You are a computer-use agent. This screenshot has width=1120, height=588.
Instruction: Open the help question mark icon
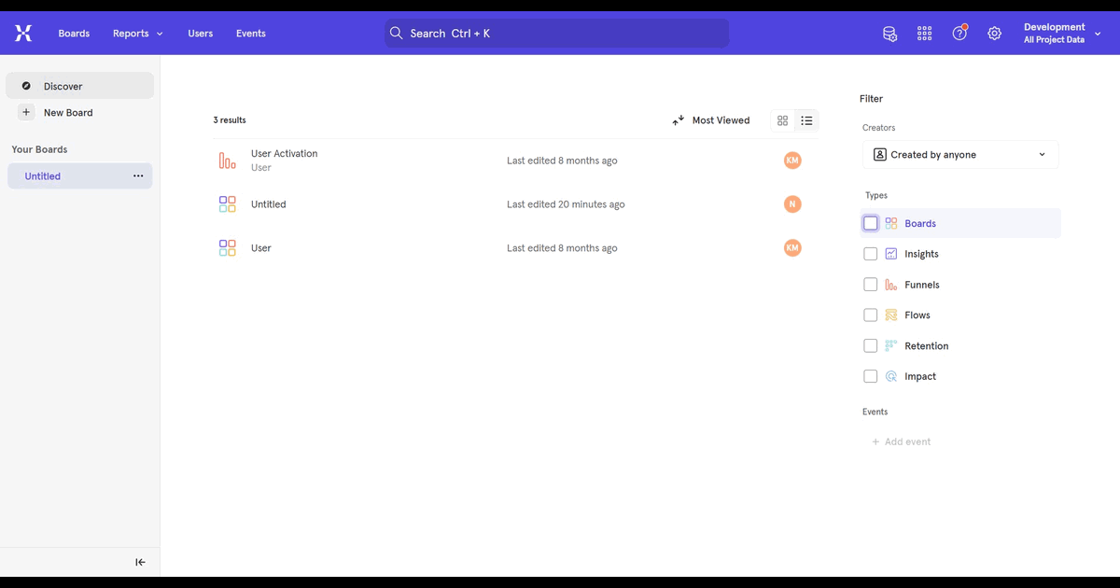959,34
